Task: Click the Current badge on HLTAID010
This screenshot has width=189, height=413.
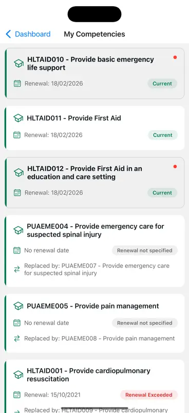Action: click(x=162, y=84)
